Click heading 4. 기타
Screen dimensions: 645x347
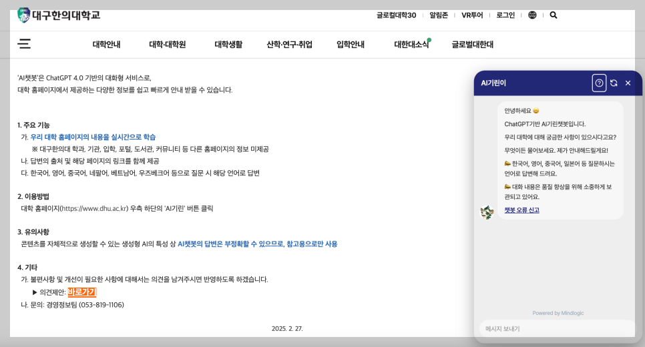pos(27,267)
